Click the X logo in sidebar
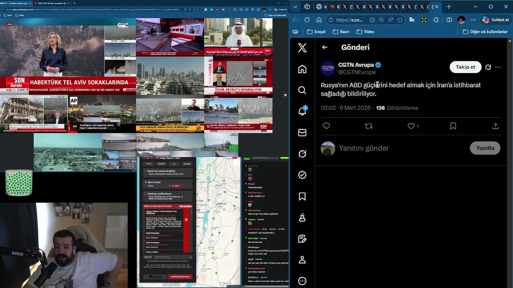 pos(302,48)
